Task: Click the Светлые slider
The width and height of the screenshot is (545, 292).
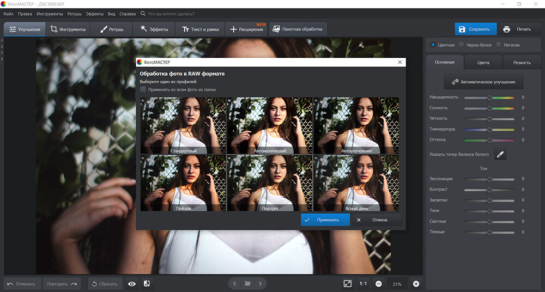Action: pyautogui.click(x=489, y=222)
